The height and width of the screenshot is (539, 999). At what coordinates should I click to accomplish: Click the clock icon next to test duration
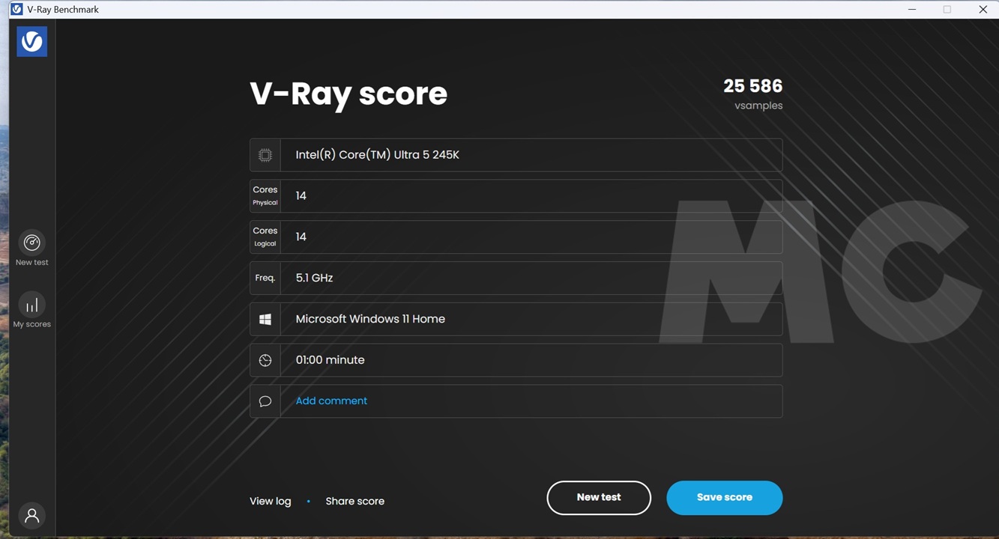pyautogui.click(x=265, y=359)
